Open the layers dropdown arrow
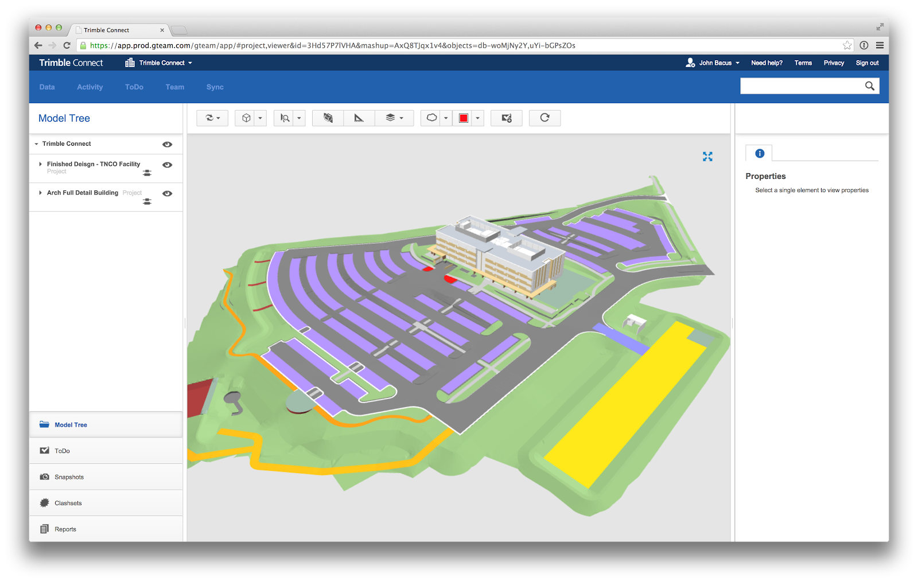The width and height of the screenshot is (918, 582). click(x=402, y=118)
